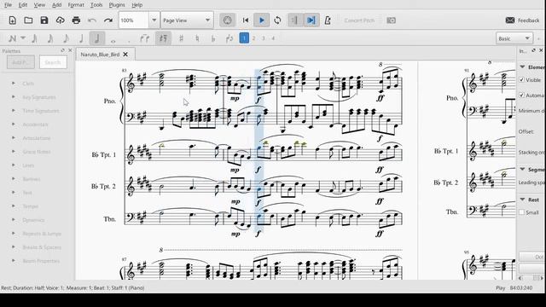Image resolution: width=546 pixels, height=307 pixels.
Task: Toggle play repeats button
Action: [x=295, y=20]
